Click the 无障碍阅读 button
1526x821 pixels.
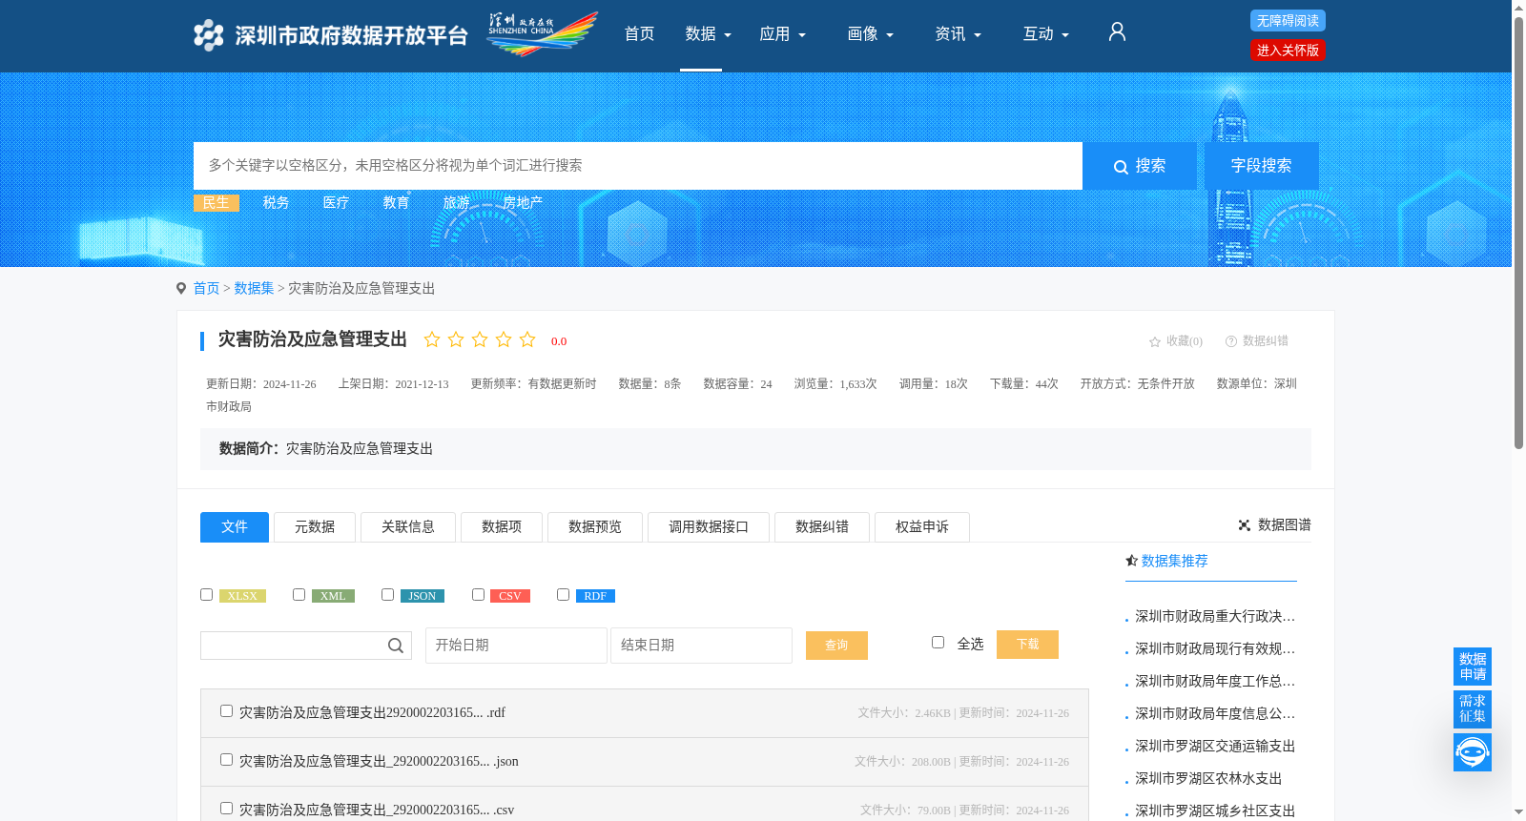(x=1288, y=21)
